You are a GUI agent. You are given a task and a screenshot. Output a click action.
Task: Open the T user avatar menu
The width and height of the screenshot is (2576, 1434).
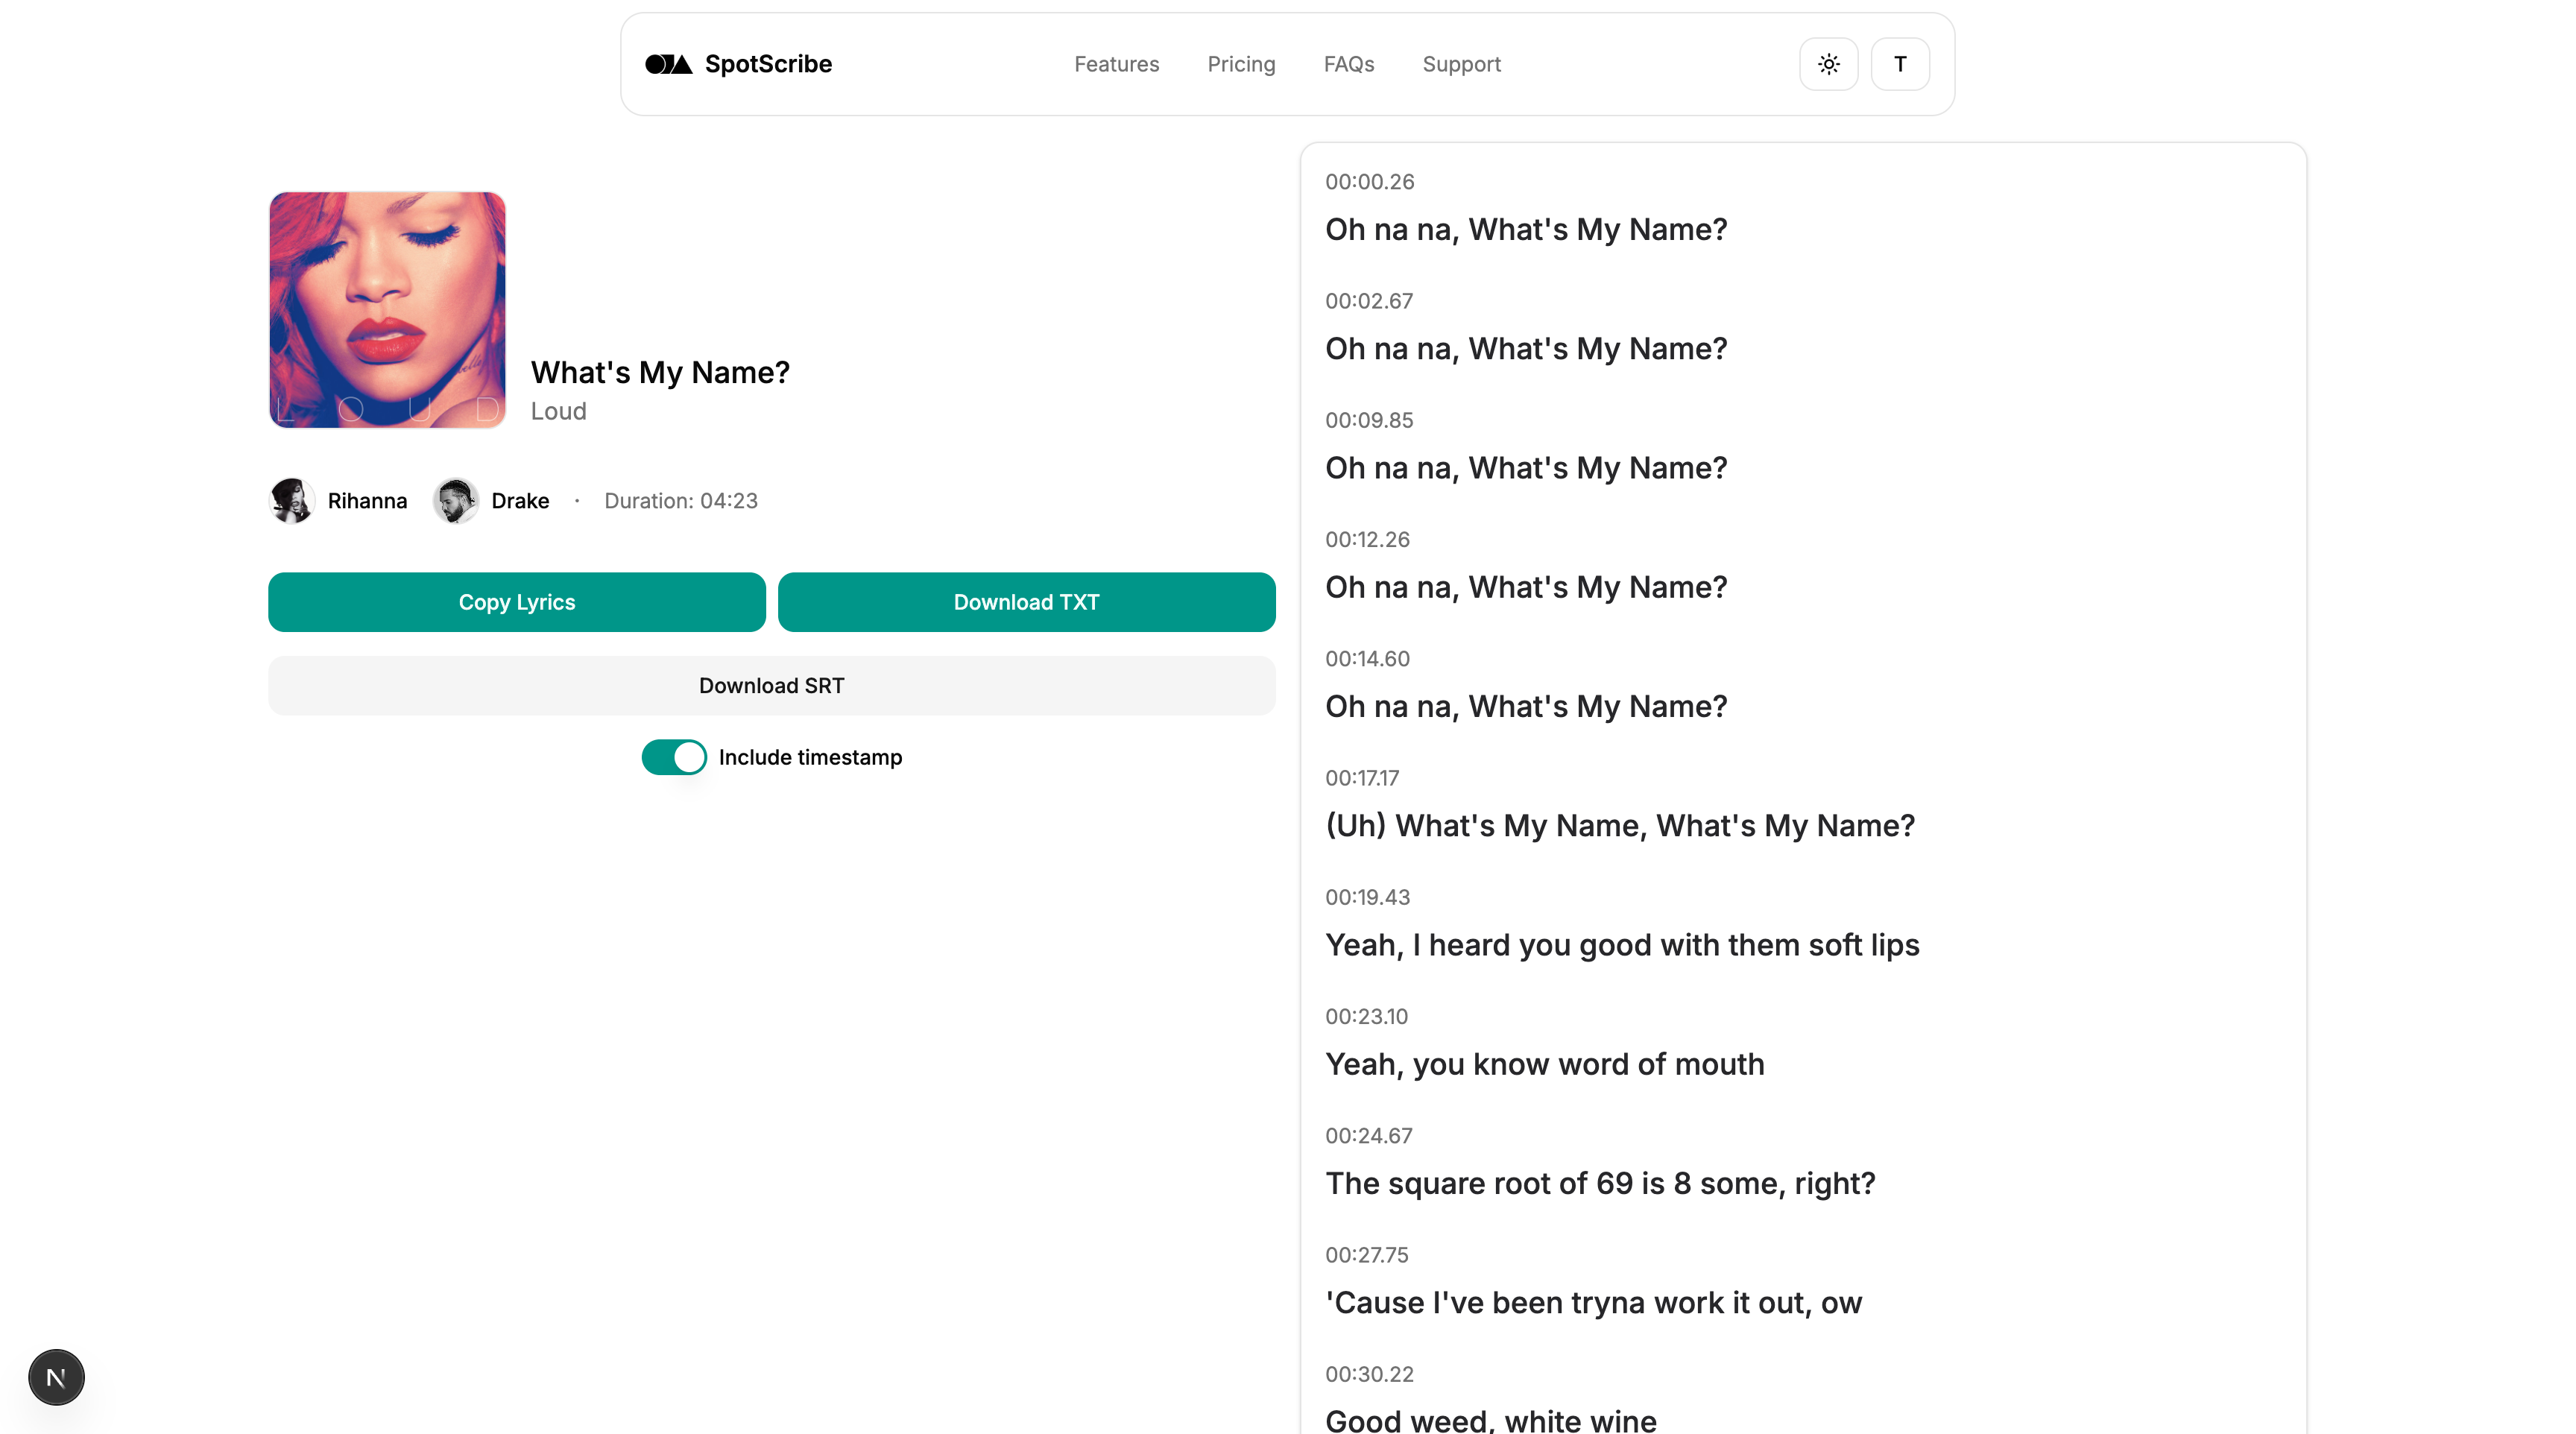click(1899, 64)
